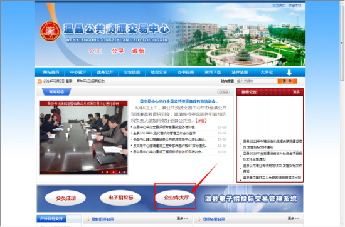This screenshot has width=345, height=227.
Task: Open announcement 温县2013年…资金项目招标文件发售通知
Action: (272, 156)
